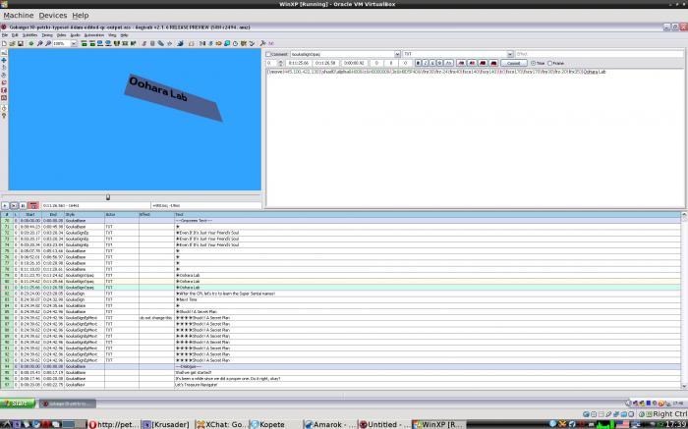
Task: Switch to Amarok in the host taskbar
Action: pos(330,424)
